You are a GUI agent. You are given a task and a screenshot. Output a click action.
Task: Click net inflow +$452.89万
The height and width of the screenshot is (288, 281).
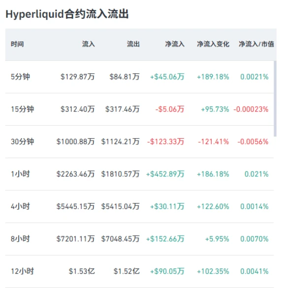[165, 174]
